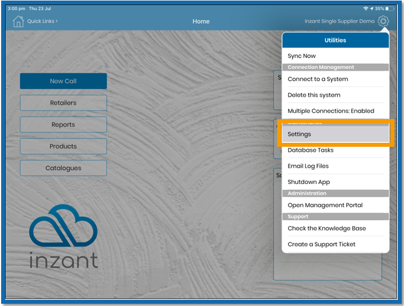Tap the Inzant Single Supplier Demo label
The width and height of the screenshot is (404, 306).
340,21
